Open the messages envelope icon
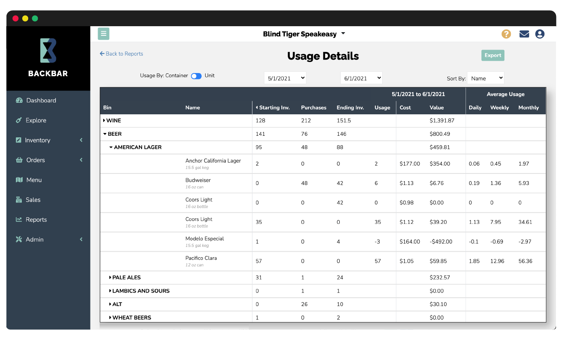 [524, 34]
